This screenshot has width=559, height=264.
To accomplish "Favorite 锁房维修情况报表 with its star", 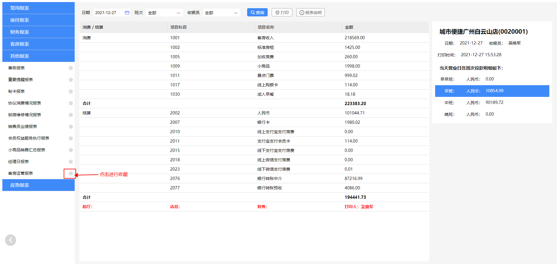I will point(71,115).
